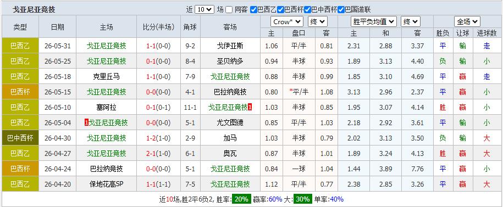Select the 巴西乙 league tag dated 26-05-31
The image size is (503, 207).
point(20,46)
